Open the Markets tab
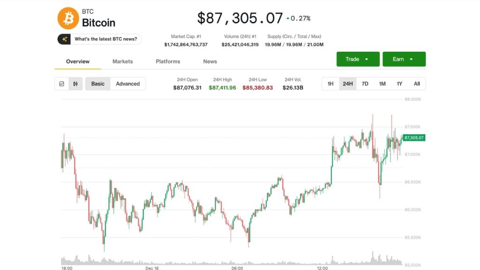This screenshot has height=270, width=480. [122, 61]
